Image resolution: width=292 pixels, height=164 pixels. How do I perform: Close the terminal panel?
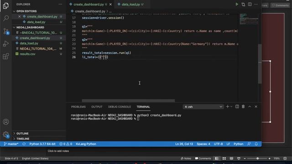click(256, 107)
